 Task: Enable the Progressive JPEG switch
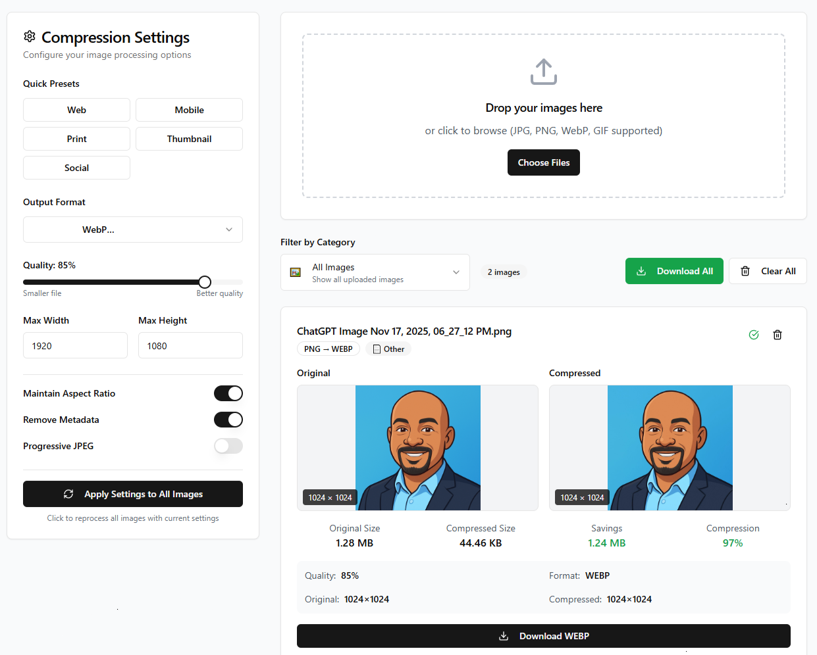tap(228, 446)
